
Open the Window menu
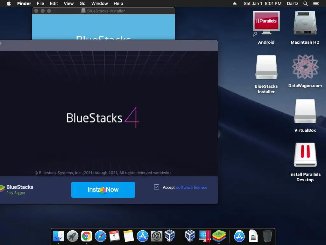100,4
